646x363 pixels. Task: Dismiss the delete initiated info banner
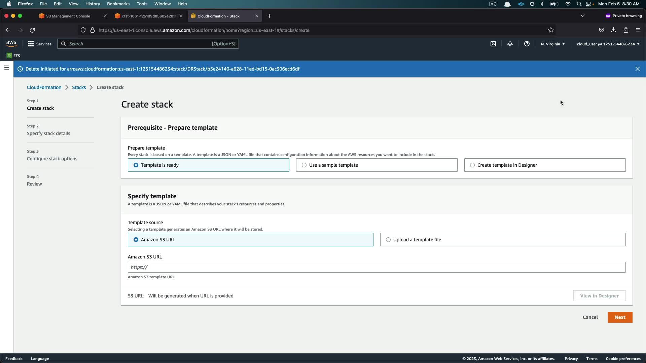[637, 69]
